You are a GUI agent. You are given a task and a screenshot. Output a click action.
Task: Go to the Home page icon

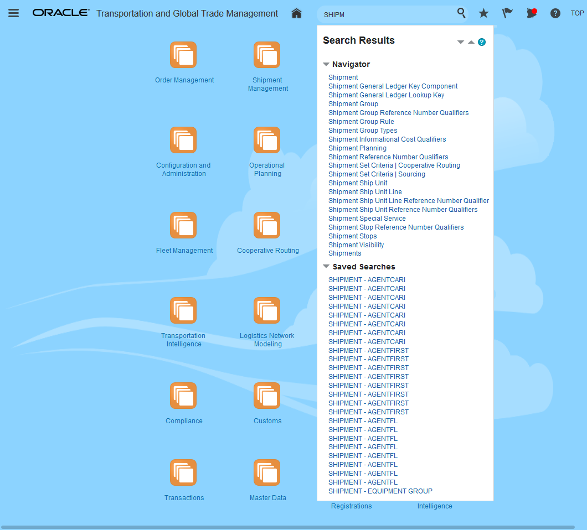296,13
